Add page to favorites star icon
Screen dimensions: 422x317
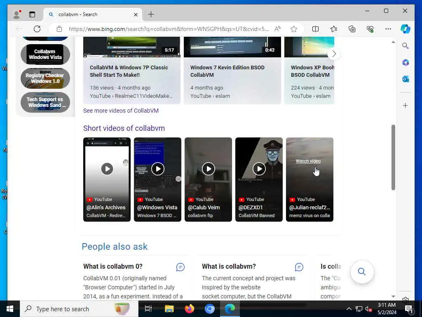(293, 29)
